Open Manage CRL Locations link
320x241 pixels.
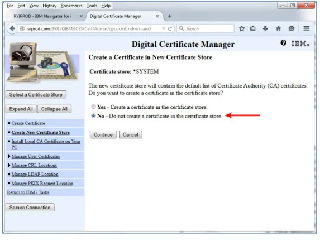coord(34,165)
